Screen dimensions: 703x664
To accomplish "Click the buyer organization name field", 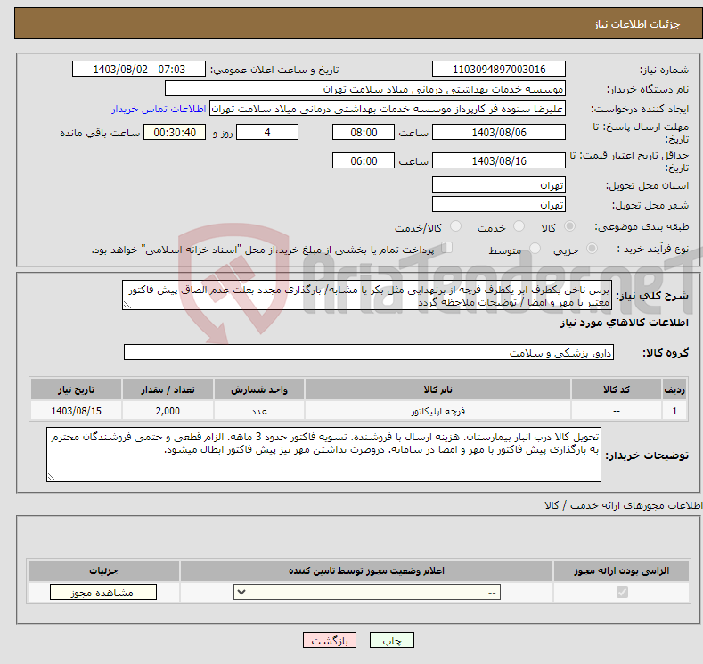I will click(365, 89).
